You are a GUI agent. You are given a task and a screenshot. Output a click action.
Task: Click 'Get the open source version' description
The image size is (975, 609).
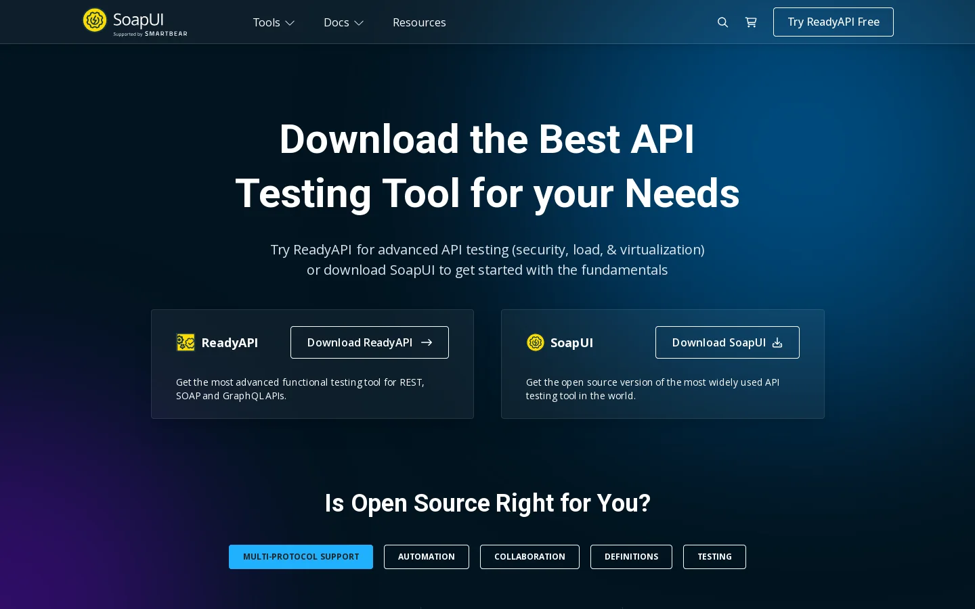click(x=653, y=389)
